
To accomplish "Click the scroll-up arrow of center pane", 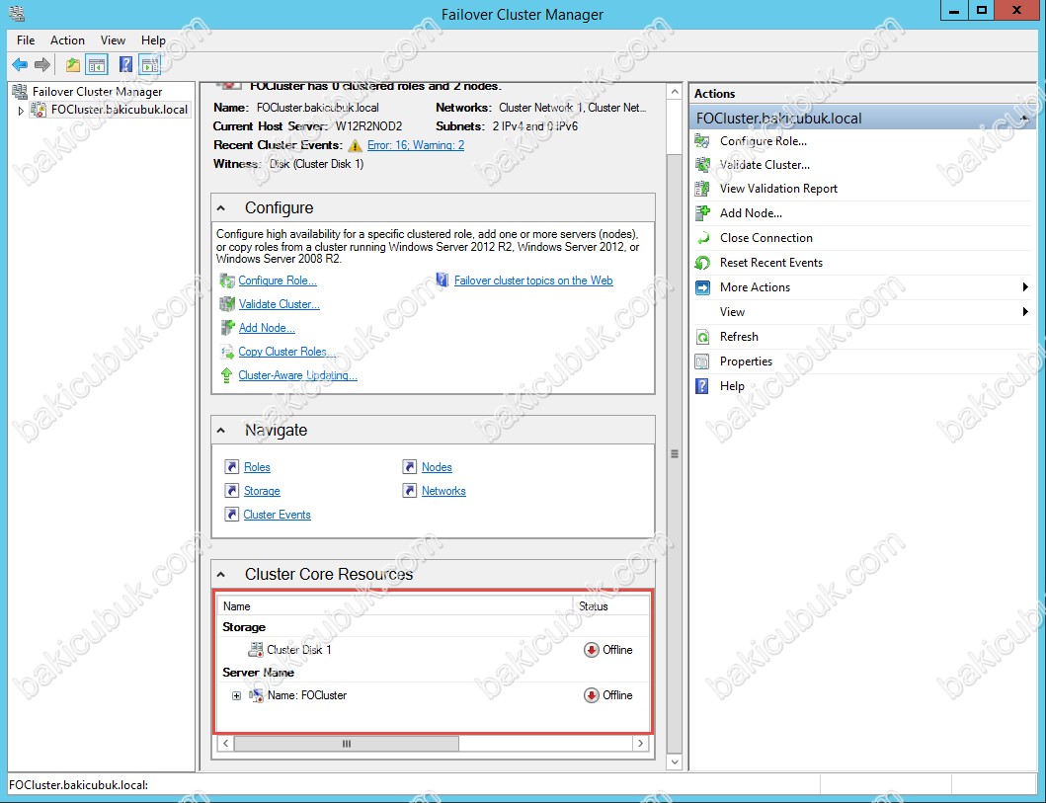I will click(x=675, y=92).
